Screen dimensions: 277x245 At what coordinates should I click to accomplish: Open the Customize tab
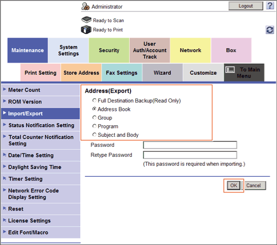[203, 73]
